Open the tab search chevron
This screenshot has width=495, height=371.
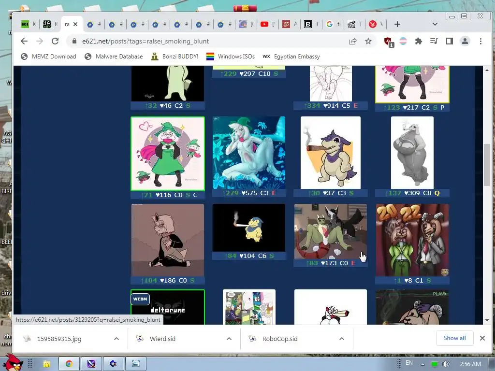[x=435, y=24]
